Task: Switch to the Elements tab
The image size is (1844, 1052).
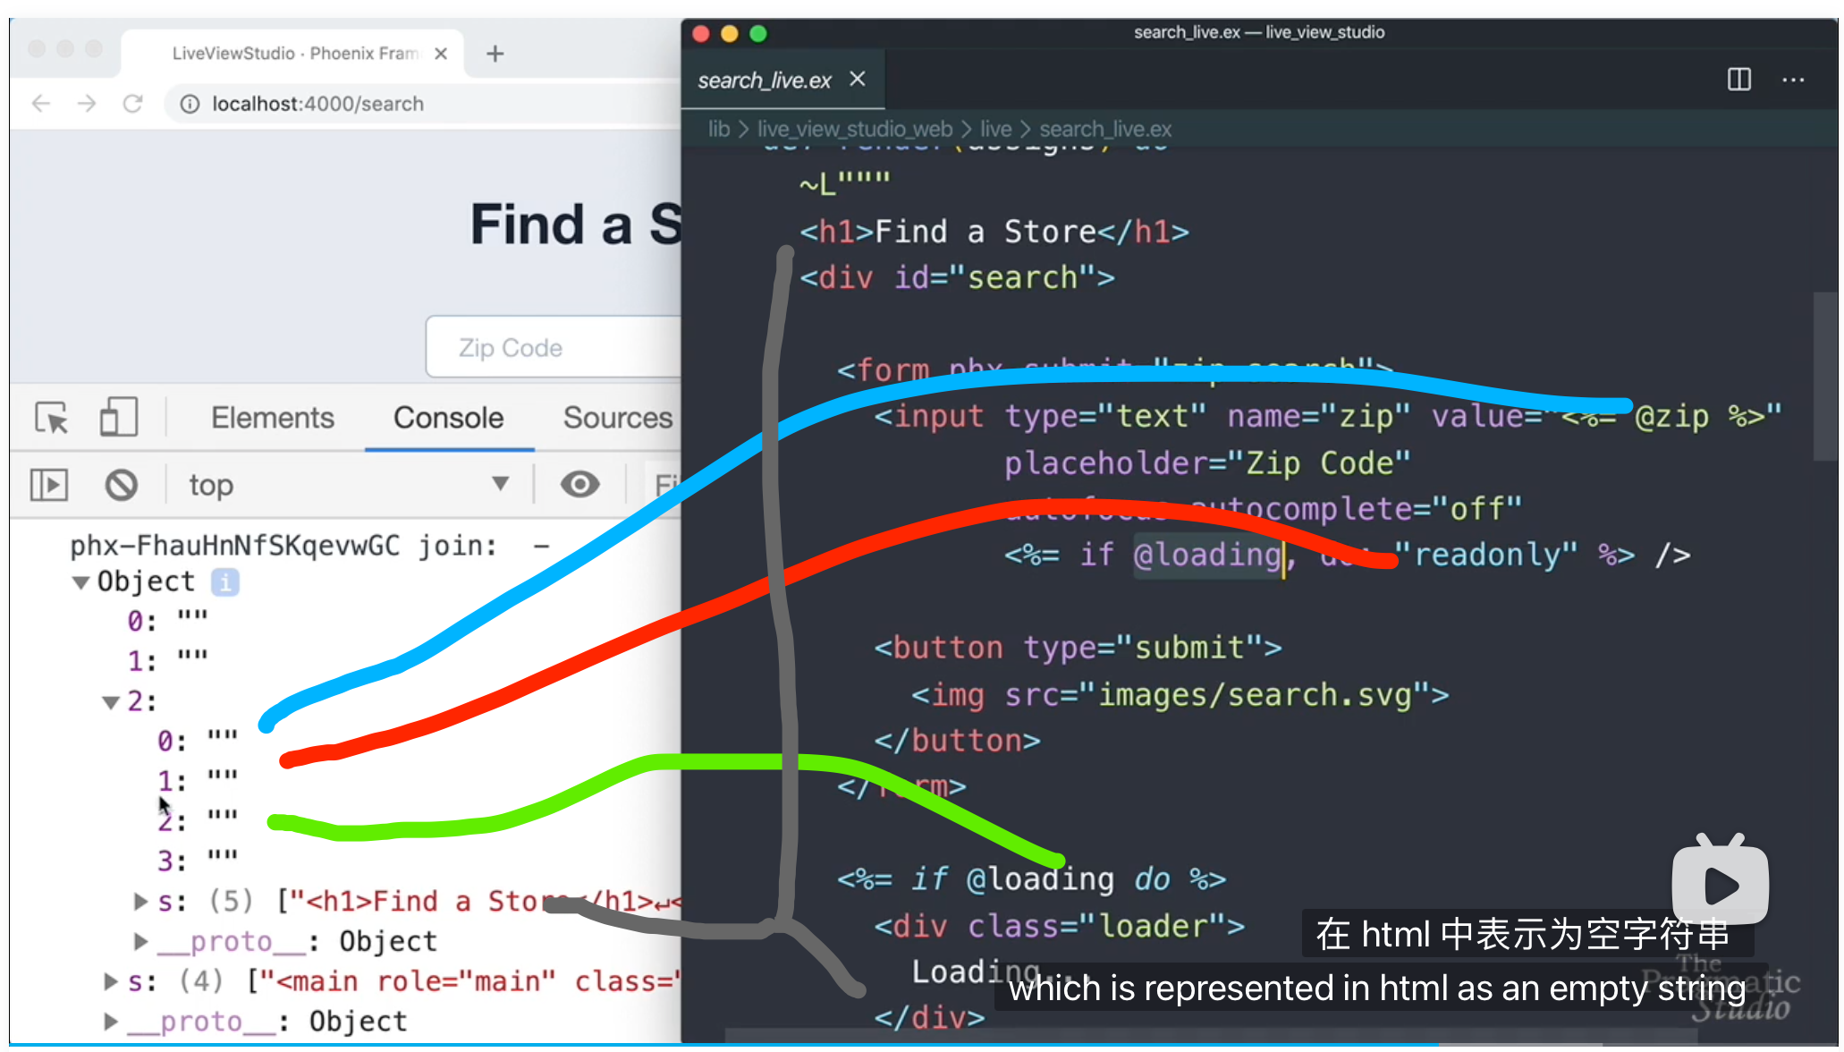Action: tap(272, 417)
